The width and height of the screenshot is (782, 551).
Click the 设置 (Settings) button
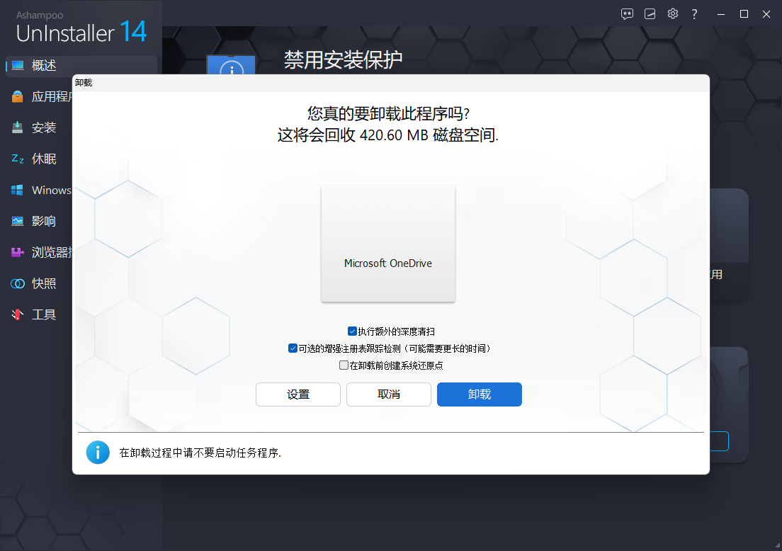298,394
